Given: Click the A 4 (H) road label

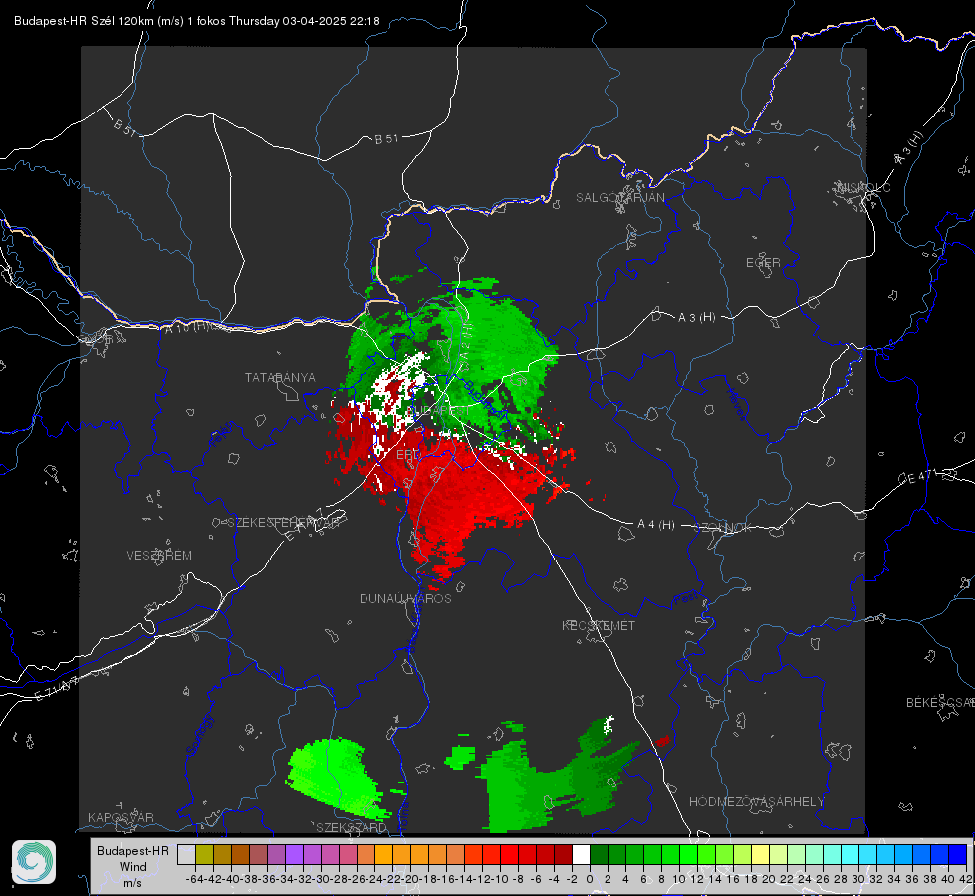Looking at the screenshot, I should tap(656, 525).
